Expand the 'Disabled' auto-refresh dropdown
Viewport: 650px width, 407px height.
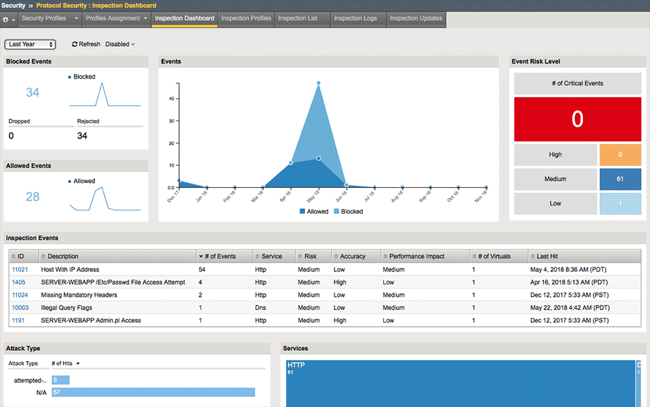pyautogui.click(x=120, y=44)
